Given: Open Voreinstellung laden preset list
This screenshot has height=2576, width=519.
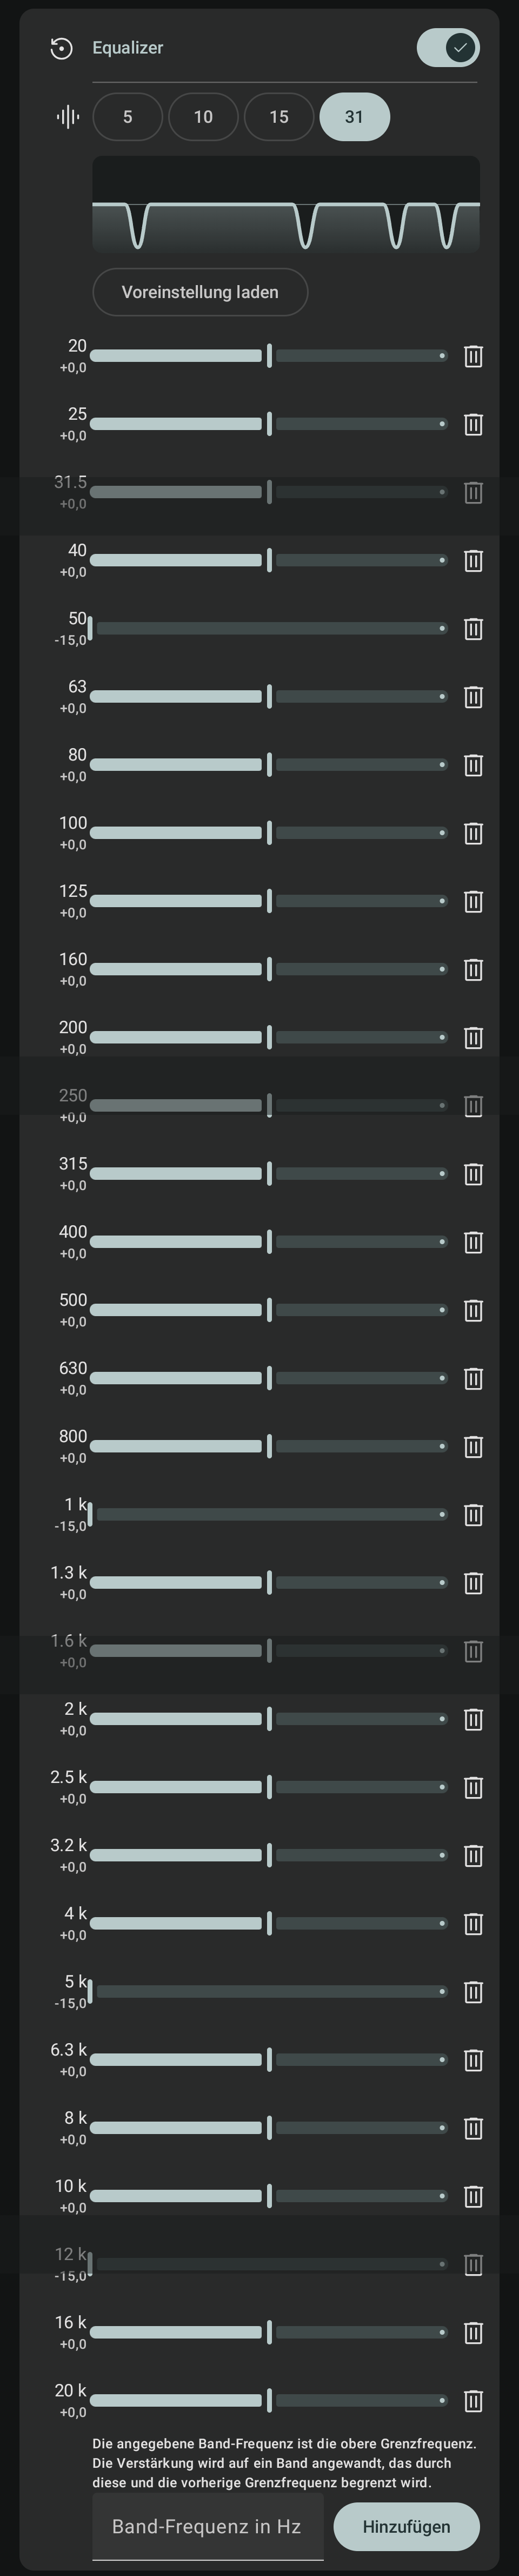Looking at the screenshot, I should point(200,292).
